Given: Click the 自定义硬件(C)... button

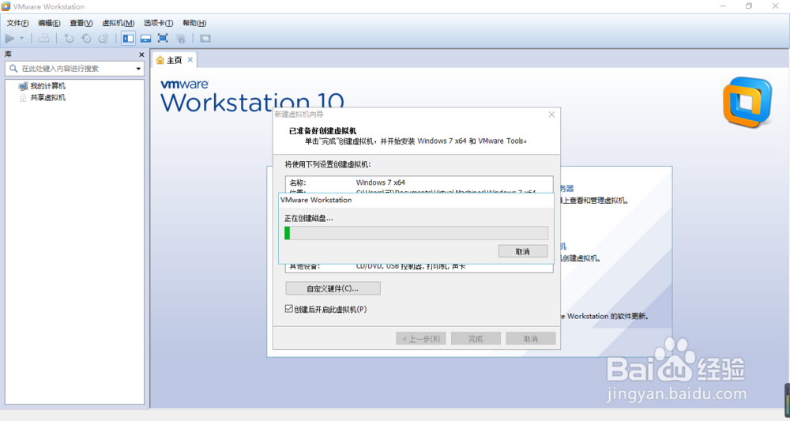Looking at the screenshot, I should tap(333, 288).
